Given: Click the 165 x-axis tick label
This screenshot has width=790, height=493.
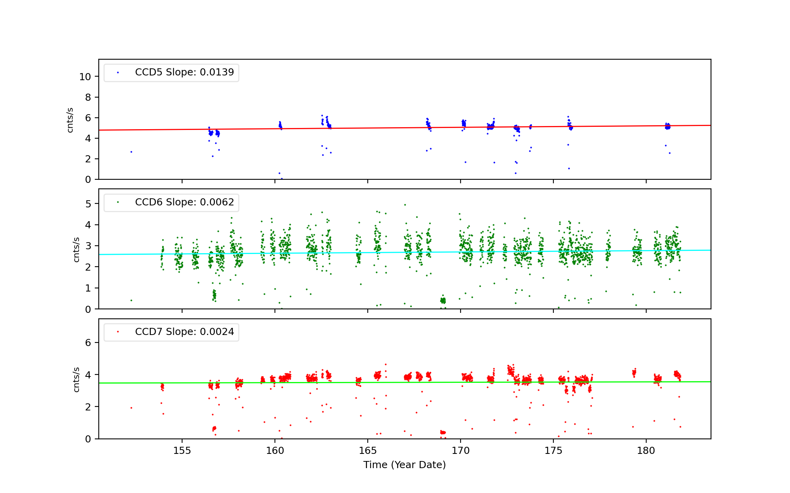Looking at the screenshot, I should (x=367, y=451).
